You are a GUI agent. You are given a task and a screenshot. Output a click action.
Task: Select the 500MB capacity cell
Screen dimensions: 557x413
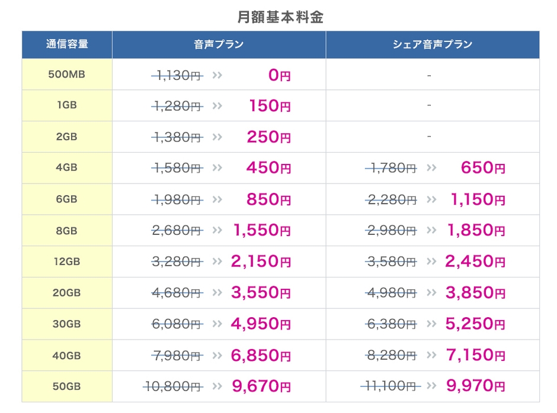67,75
